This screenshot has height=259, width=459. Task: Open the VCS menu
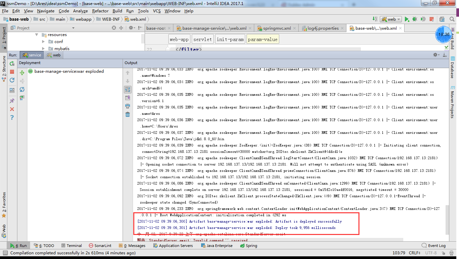(x=157, y=11)
